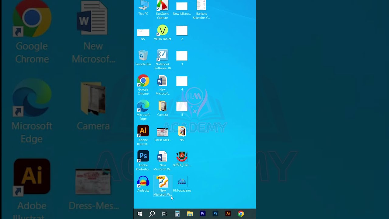Open the Windows Start menu

click(140, 214)
